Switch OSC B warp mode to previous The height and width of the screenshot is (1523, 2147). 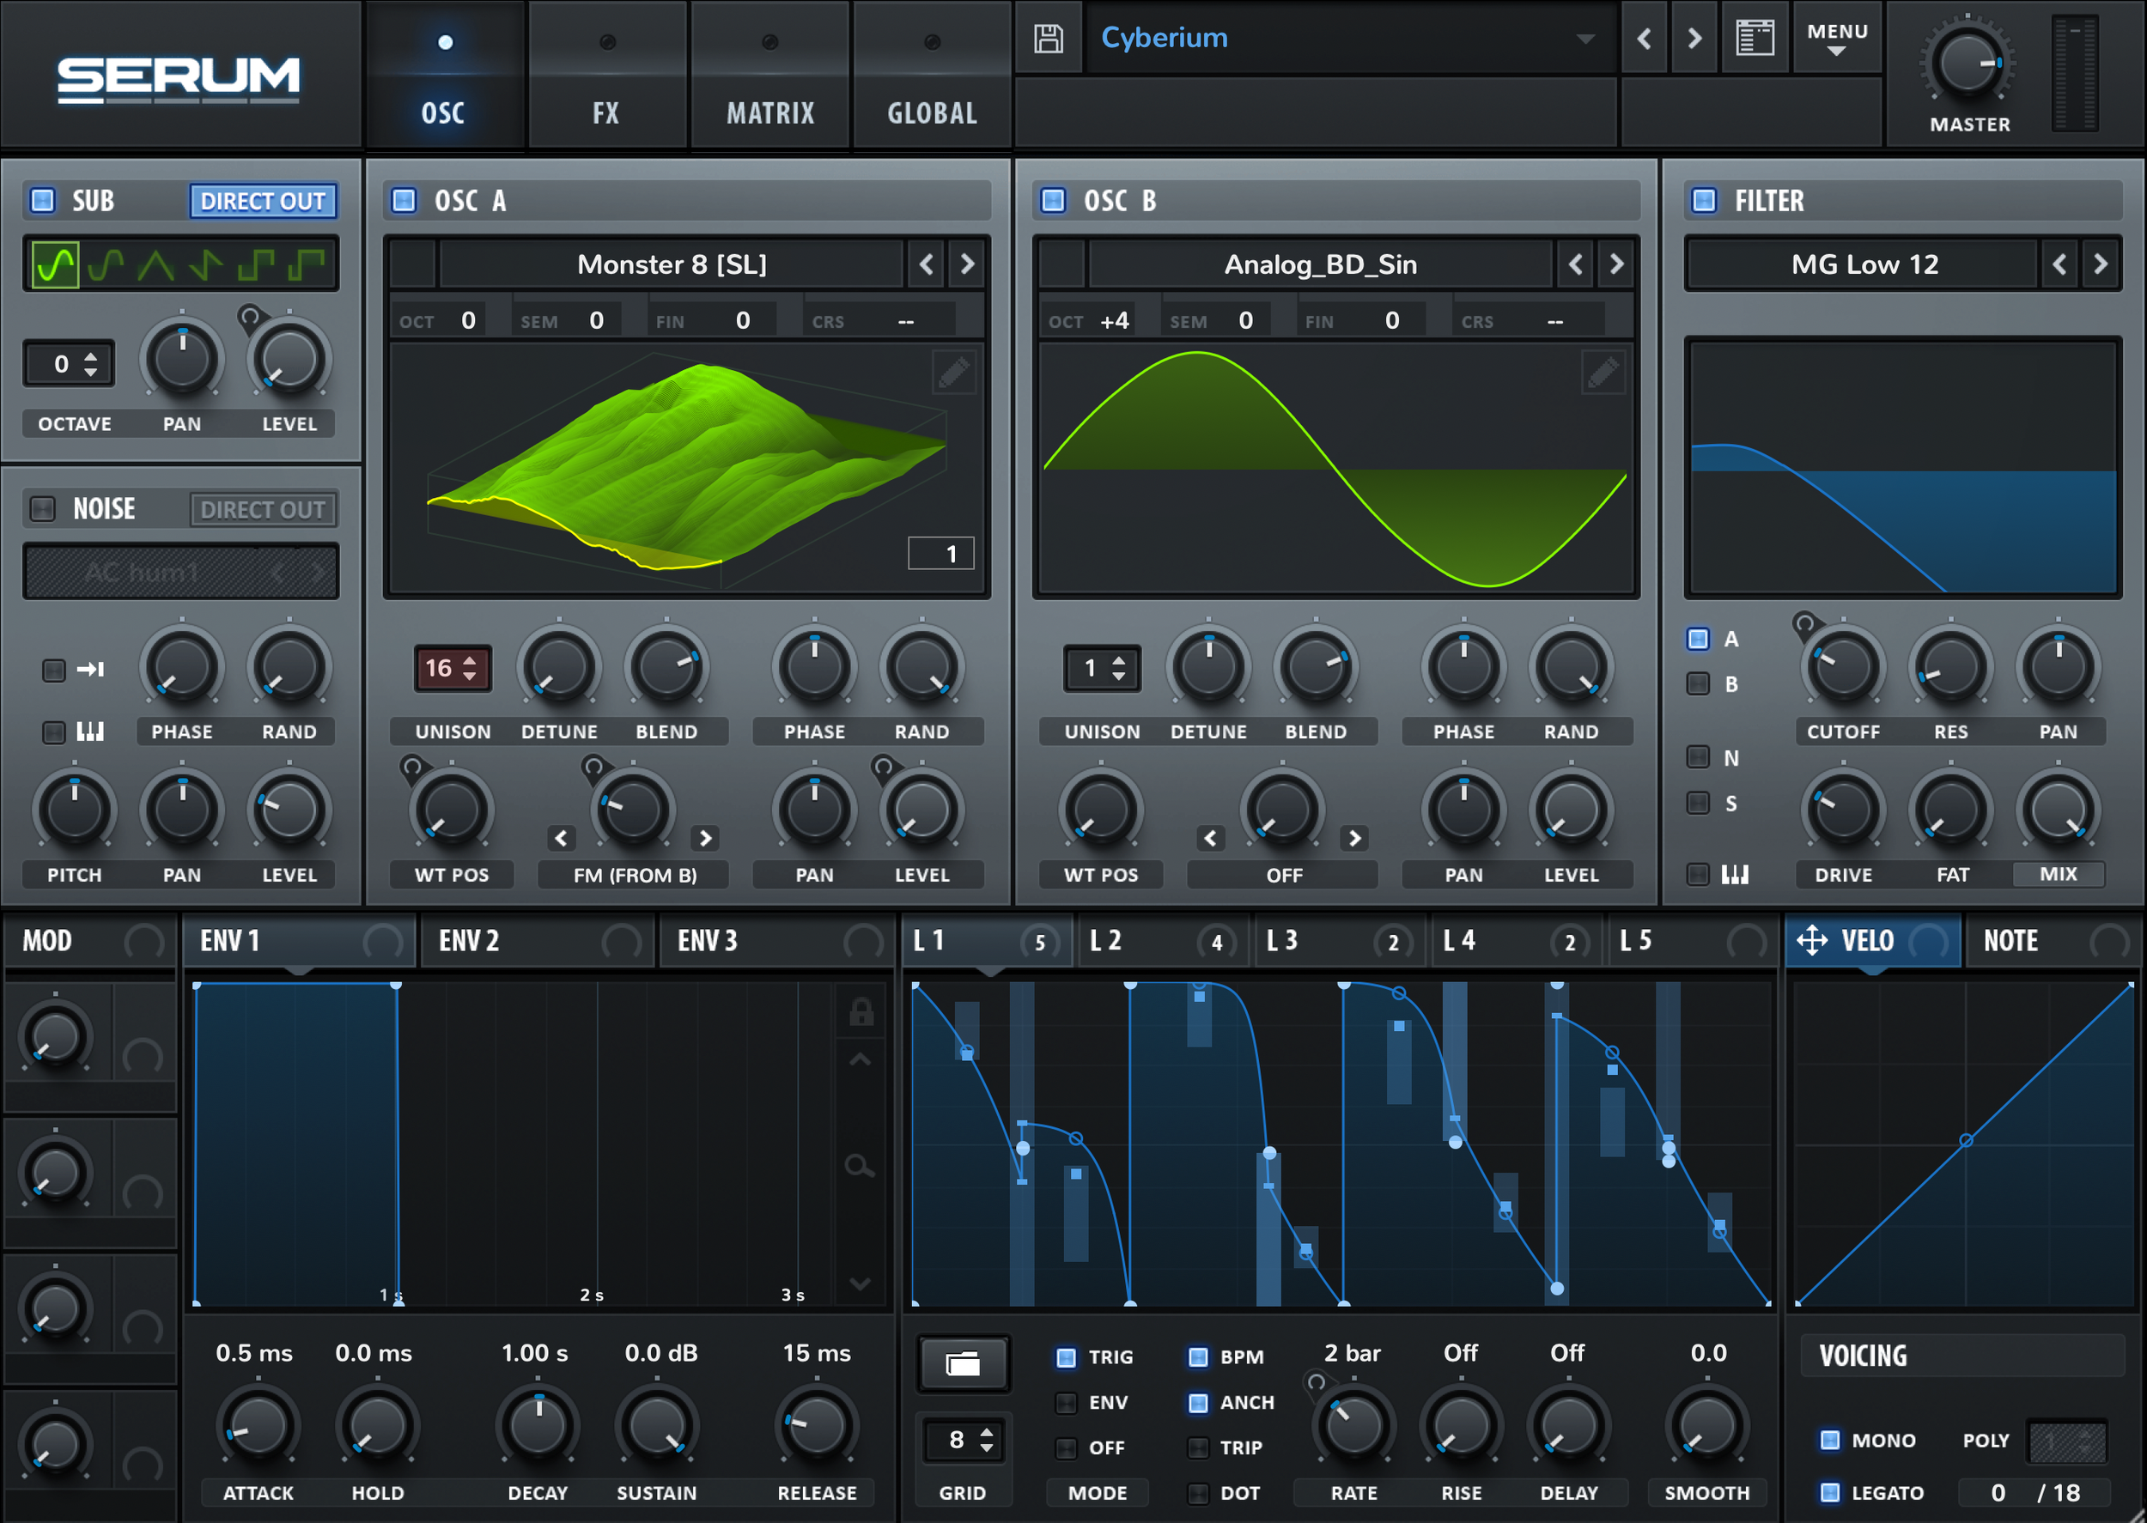pos(1210,837)
